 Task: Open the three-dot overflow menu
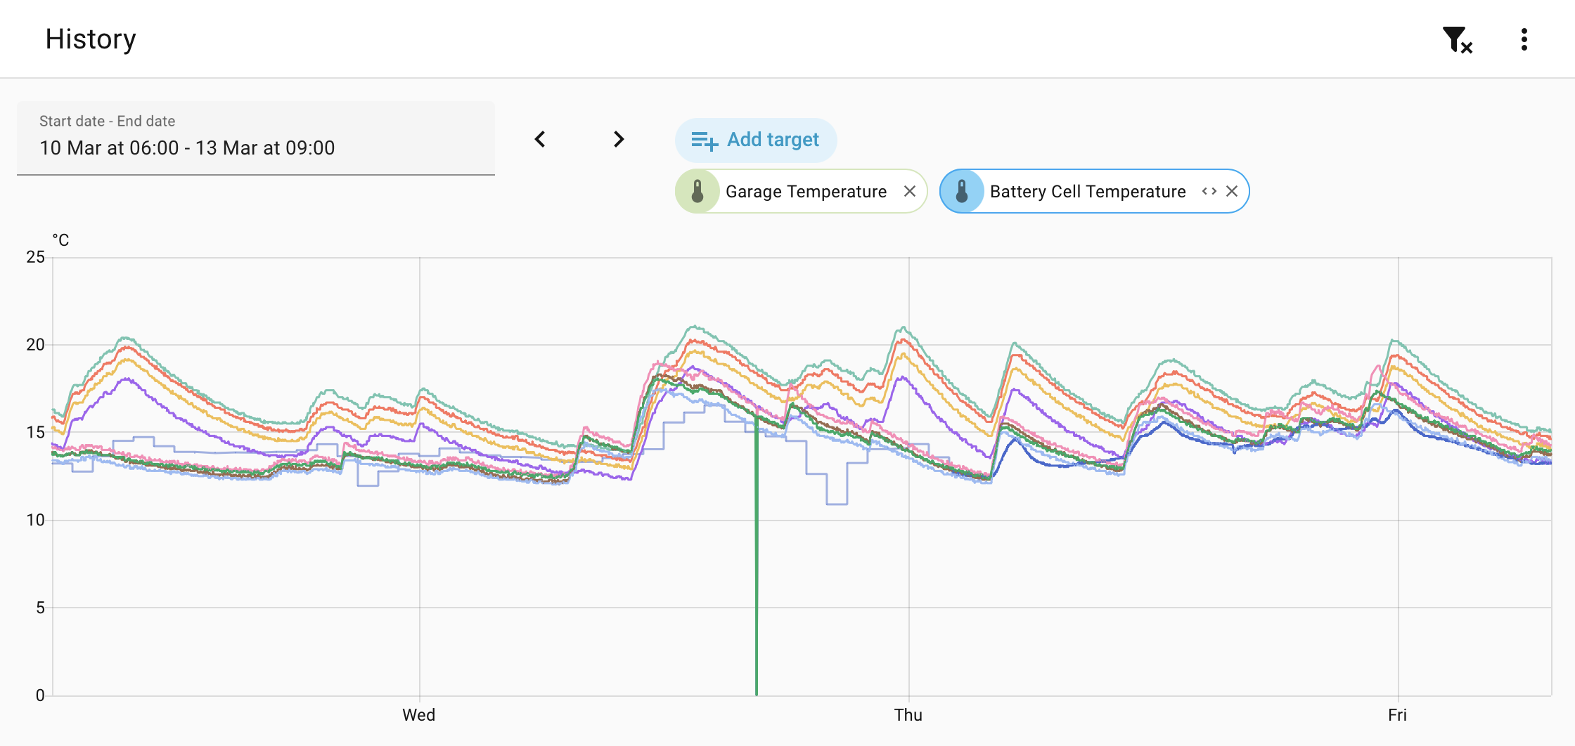click(x=1524, y=40)
